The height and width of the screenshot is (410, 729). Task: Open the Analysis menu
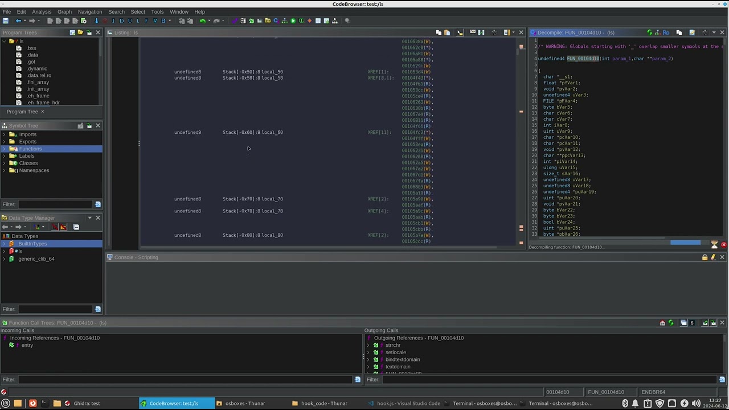tap(42, 11)
